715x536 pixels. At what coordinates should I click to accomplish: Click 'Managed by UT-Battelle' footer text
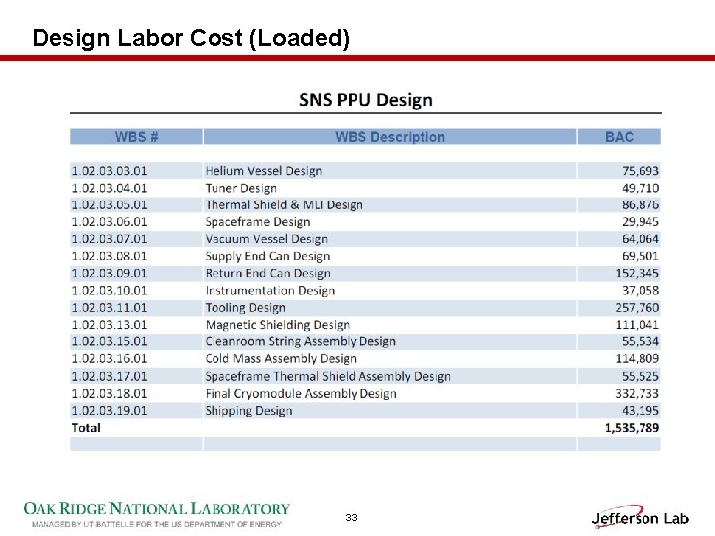(157, 525)
